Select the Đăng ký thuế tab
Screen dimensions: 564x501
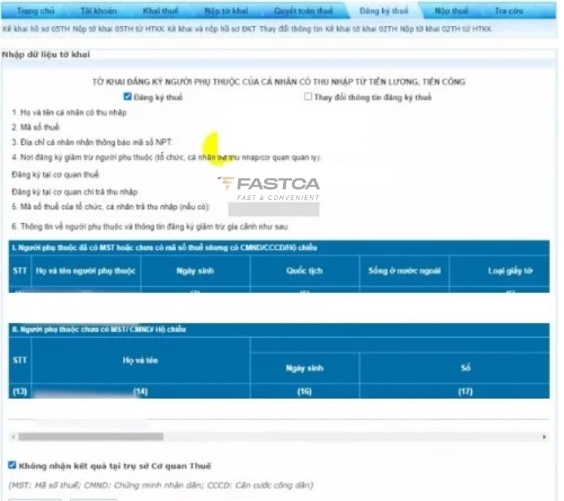tap(384, 11)
